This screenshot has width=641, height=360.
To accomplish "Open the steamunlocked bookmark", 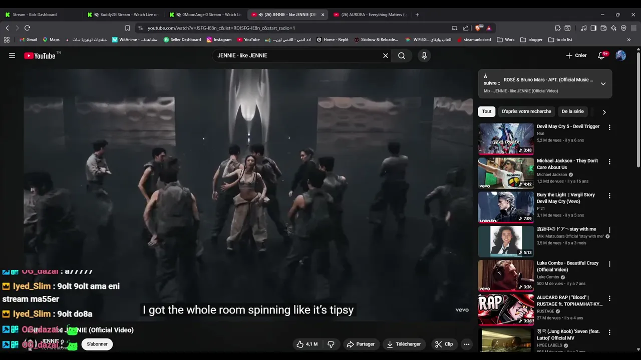I will click(x=474, y=39).
